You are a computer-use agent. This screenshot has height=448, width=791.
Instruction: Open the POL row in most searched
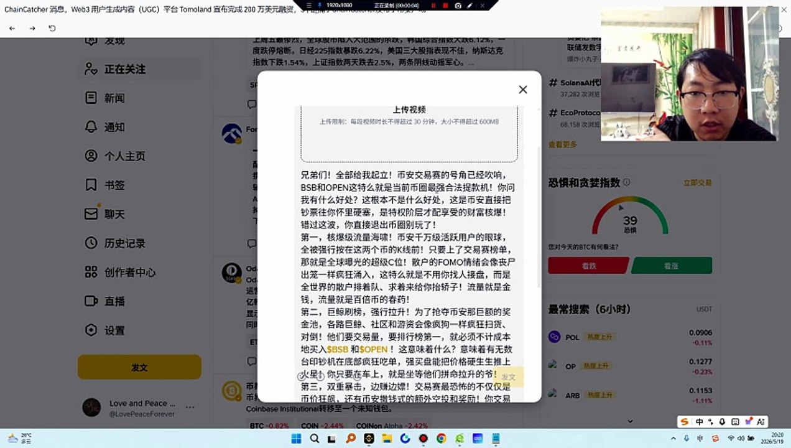click(x=630, y=337)
